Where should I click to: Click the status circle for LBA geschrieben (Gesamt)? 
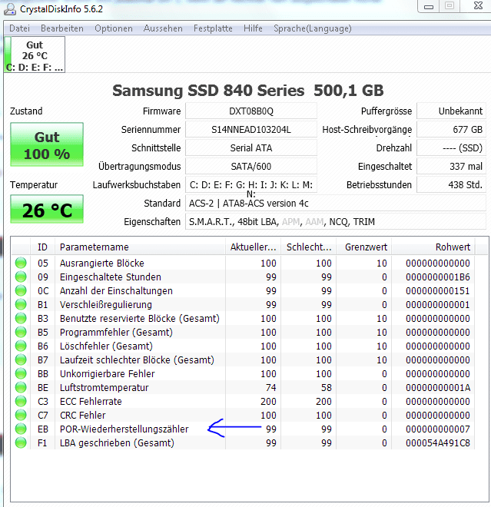(x=21, y=442)
